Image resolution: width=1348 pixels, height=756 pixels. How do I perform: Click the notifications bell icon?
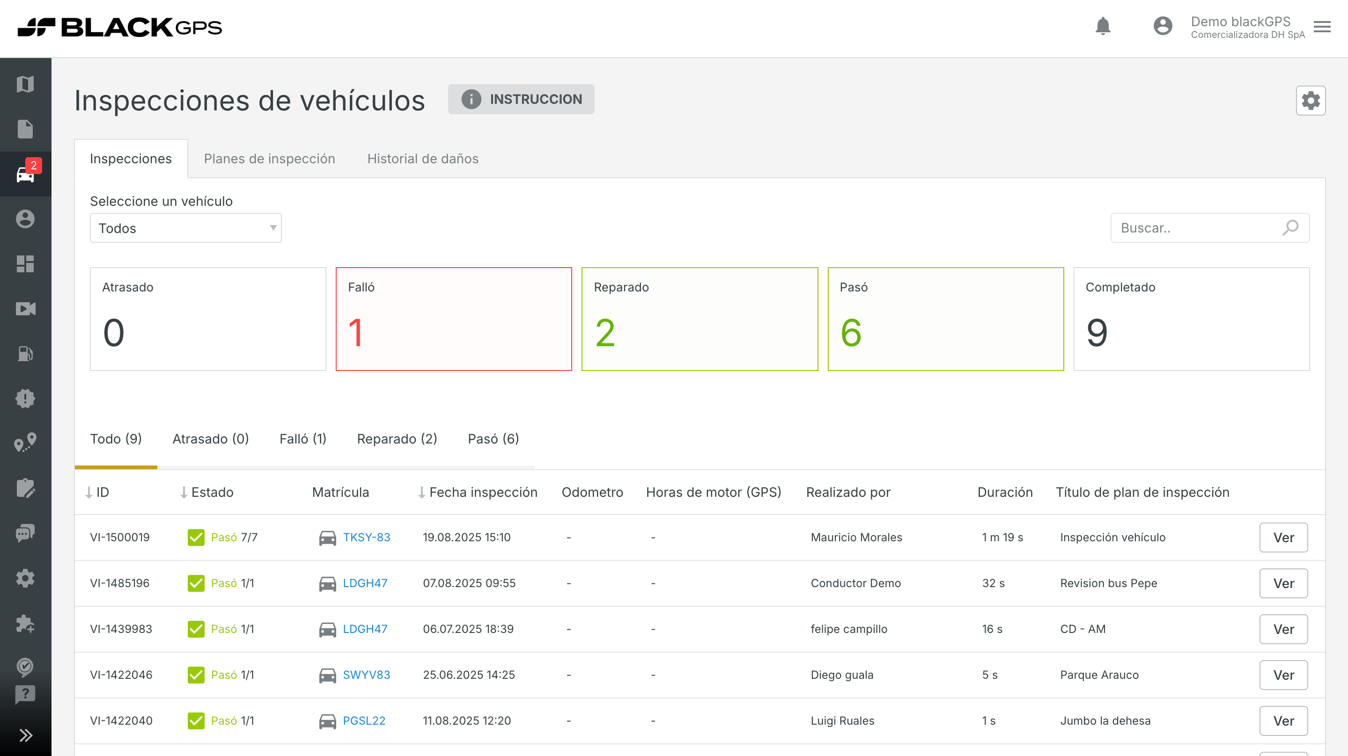point(1103,26)
